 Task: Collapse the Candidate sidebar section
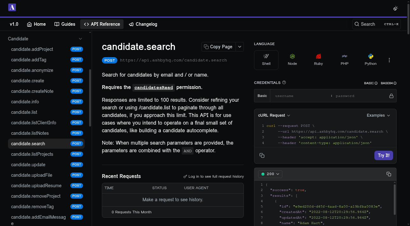80,39
